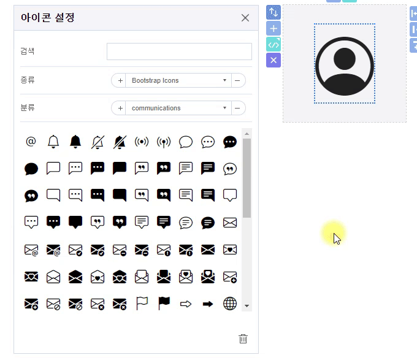The width and height of the screenshot is (417, 363).
Task: Select the @ (at sign) icon
Action: (x=31, y=142)
